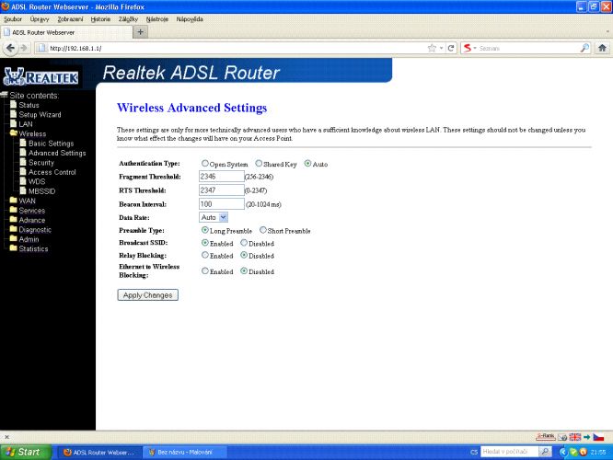Open the Historie menu
The height and width of the screenshot is (460, 613).
[x=100, y=19]
